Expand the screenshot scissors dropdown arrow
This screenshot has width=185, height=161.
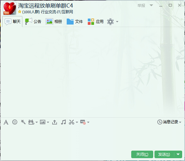77,122
